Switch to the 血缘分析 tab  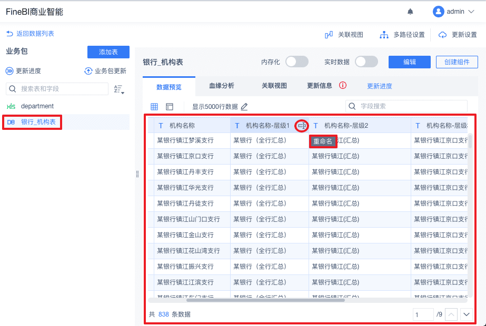[222, 86]
